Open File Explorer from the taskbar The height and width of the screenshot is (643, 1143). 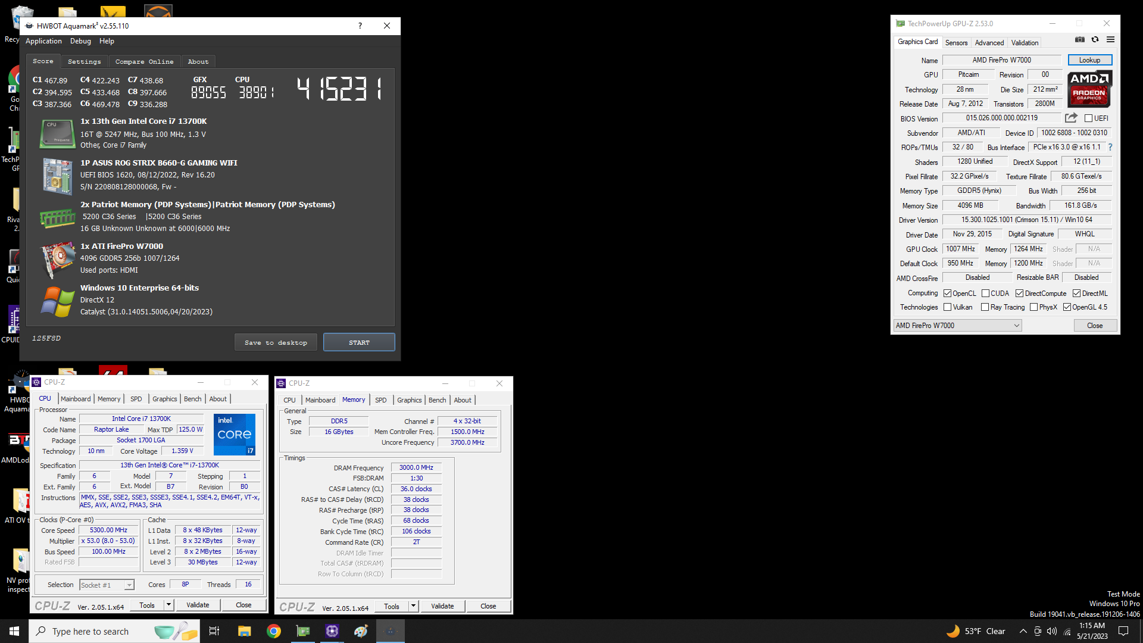click(244, 631)
